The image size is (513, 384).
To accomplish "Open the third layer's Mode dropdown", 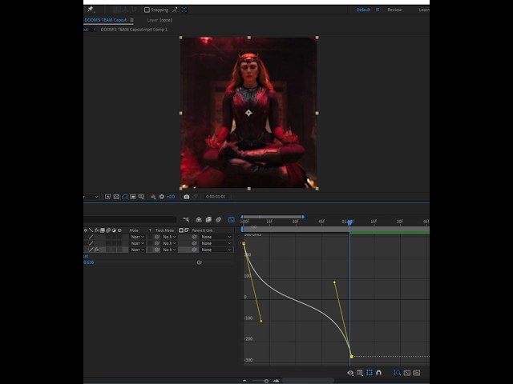I will pyautogui.click(x=137, y=250).
